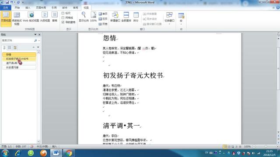Click the 拆分 split window icon
The height and width of the screenshot is (157, 280).
(x=136, y=17)
